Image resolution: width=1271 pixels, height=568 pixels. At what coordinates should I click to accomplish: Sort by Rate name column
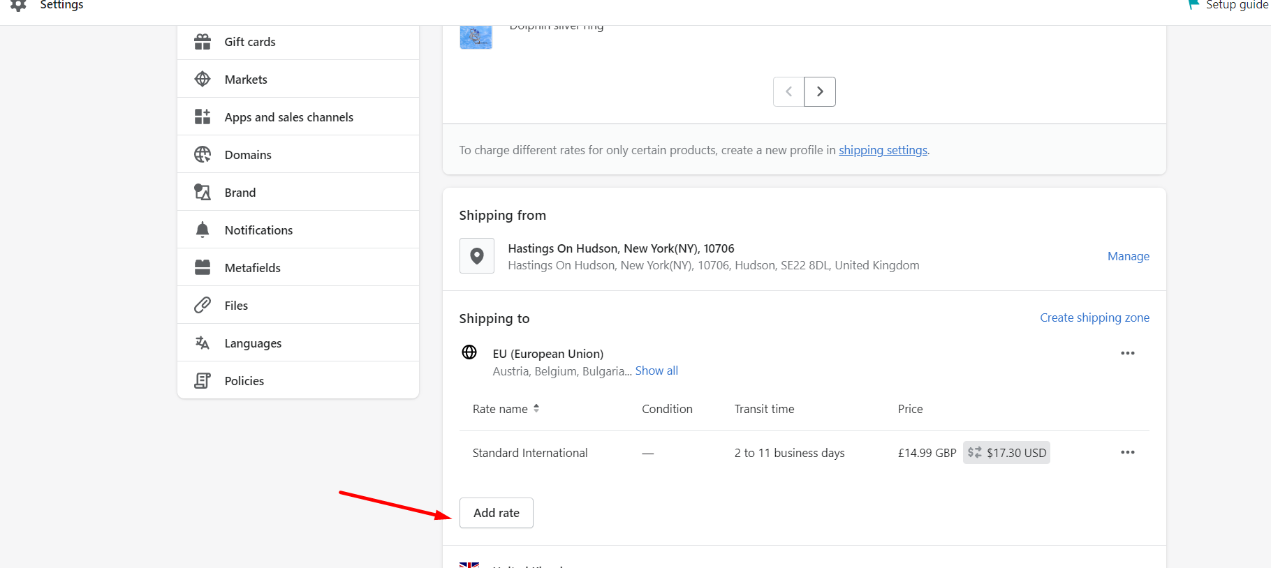tap(506, 409)
